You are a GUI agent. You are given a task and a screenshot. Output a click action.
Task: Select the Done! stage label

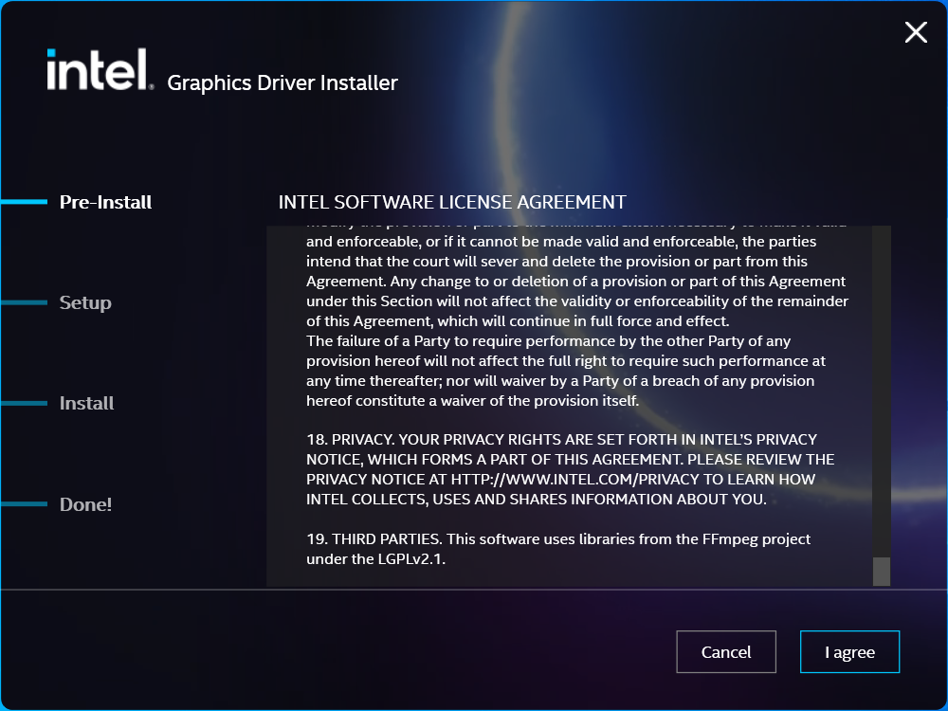point(85,504)
